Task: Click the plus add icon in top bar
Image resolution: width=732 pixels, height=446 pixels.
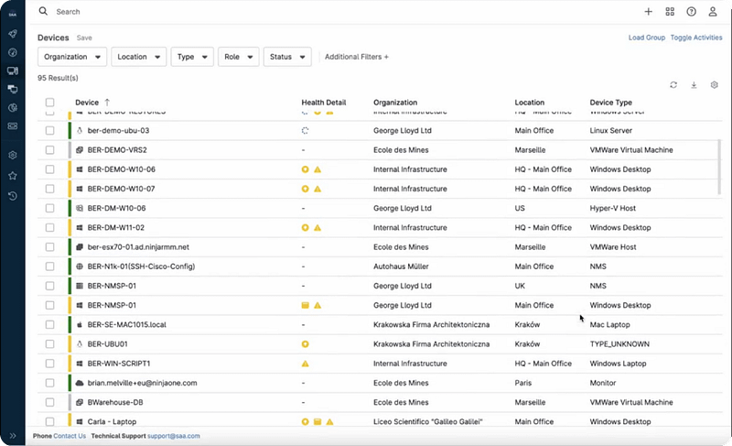Action: pyautogui.click(x=649, y=12)
